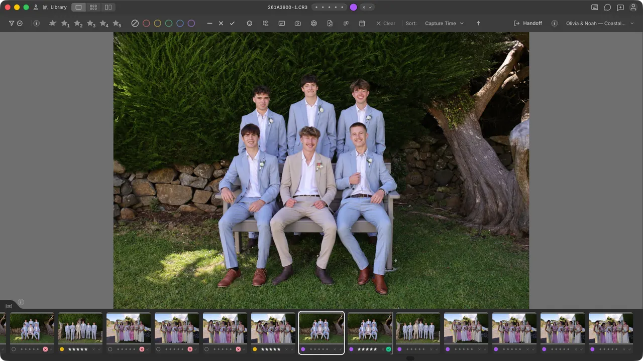Toggle reject/pick pill in title bar
The height and width of the screenshot is (361, 643).
click(367, 8)
